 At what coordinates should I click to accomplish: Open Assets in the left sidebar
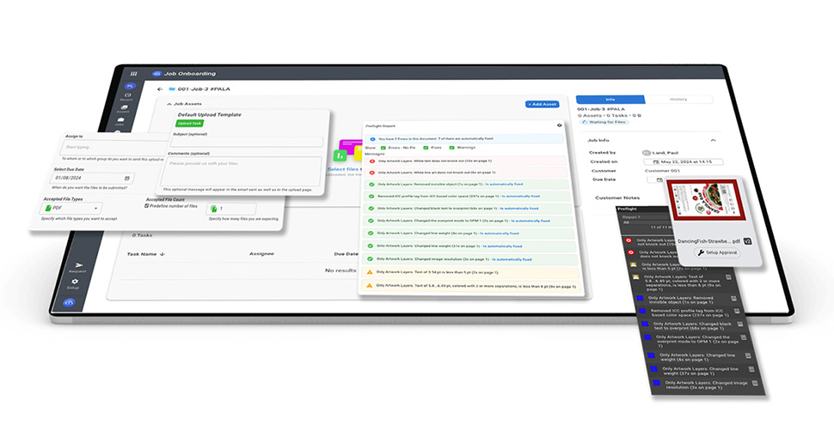pyautogui.click(x=128, y=109)
